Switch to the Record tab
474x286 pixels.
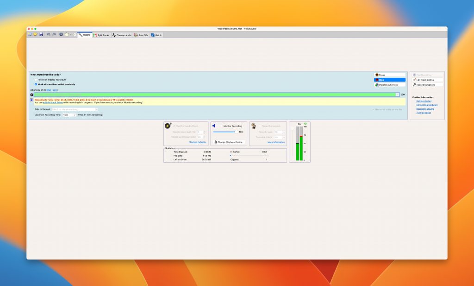click(85, 35)
